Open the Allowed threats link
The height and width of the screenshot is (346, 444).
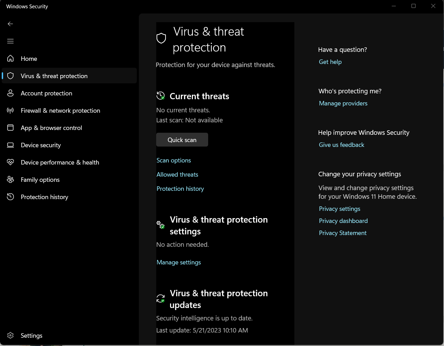[x=177, y=175]
